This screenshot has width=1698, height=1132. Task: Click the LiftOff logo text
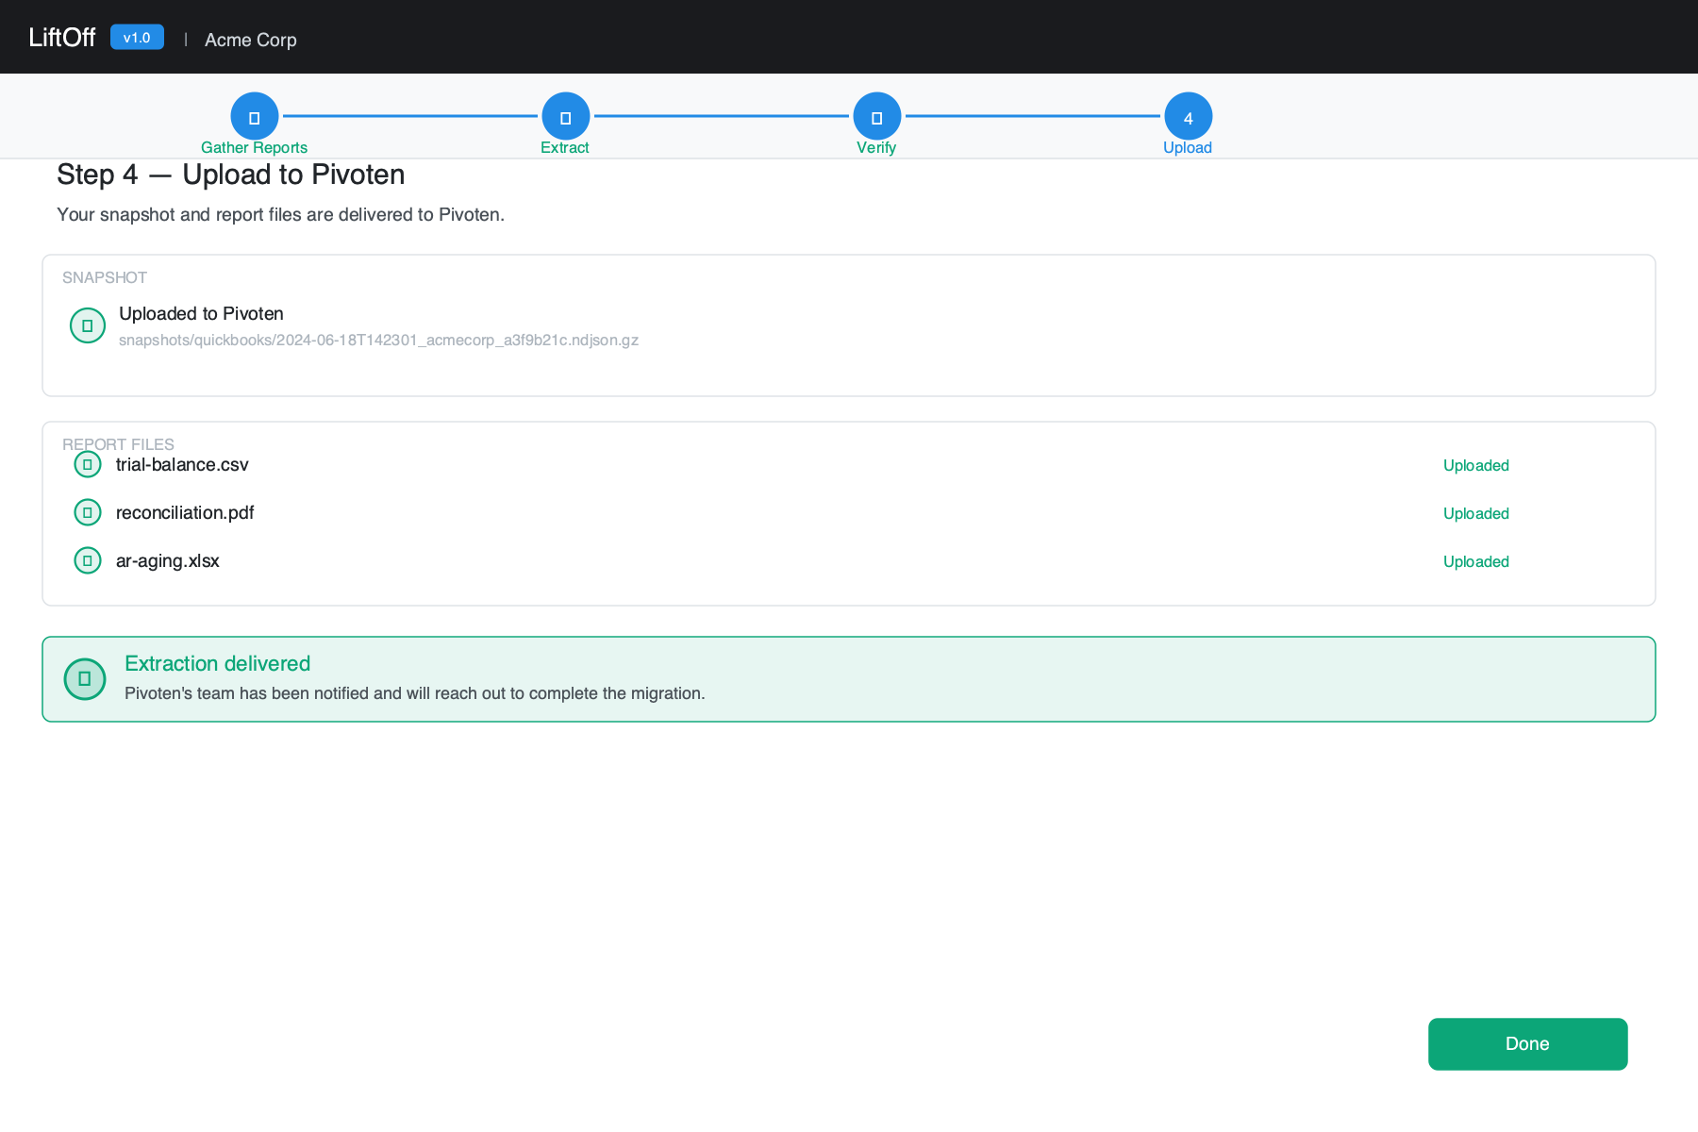pyautogui.click(x=62, y=37)
